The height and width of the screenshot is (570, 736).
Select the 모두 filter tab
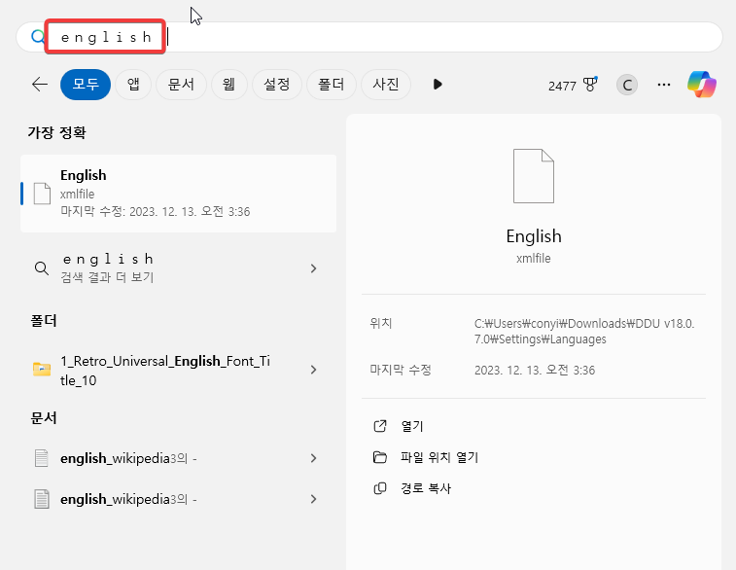[x=86, y=85]
